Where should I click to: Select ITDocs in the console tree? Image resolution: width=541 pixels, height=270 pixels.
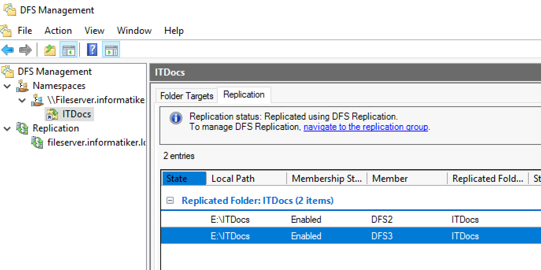[x=77, y=114]
